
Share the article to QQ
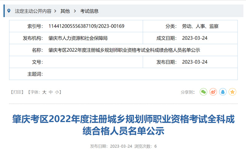click(223, 92)
